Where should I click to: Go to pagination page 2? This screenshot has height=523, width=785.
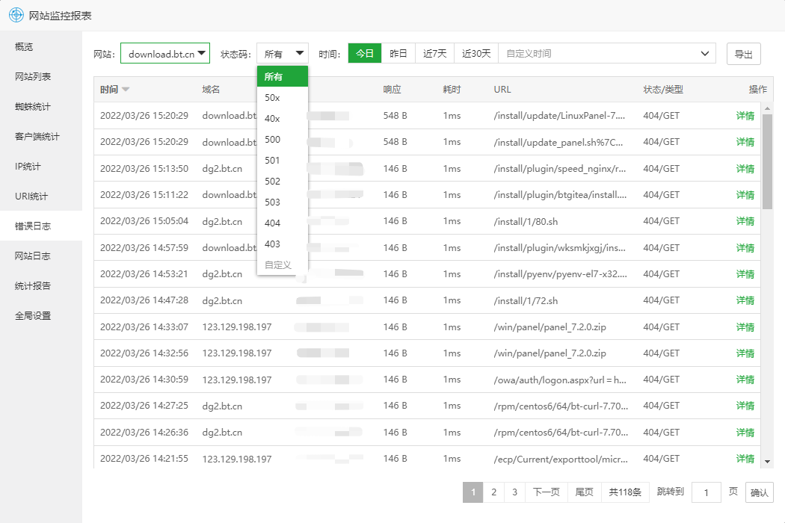click(x=493, y=492)
